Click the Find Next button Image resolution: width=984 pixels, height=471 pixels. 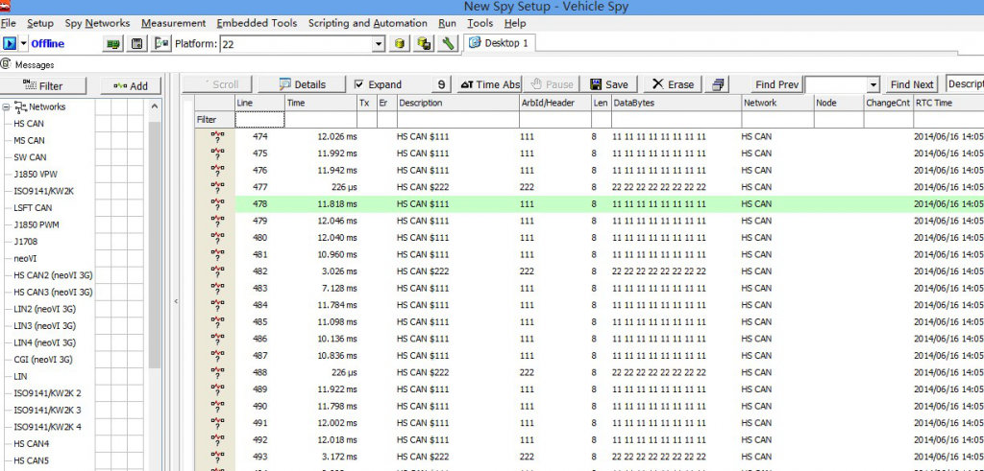tap(912, 84)
